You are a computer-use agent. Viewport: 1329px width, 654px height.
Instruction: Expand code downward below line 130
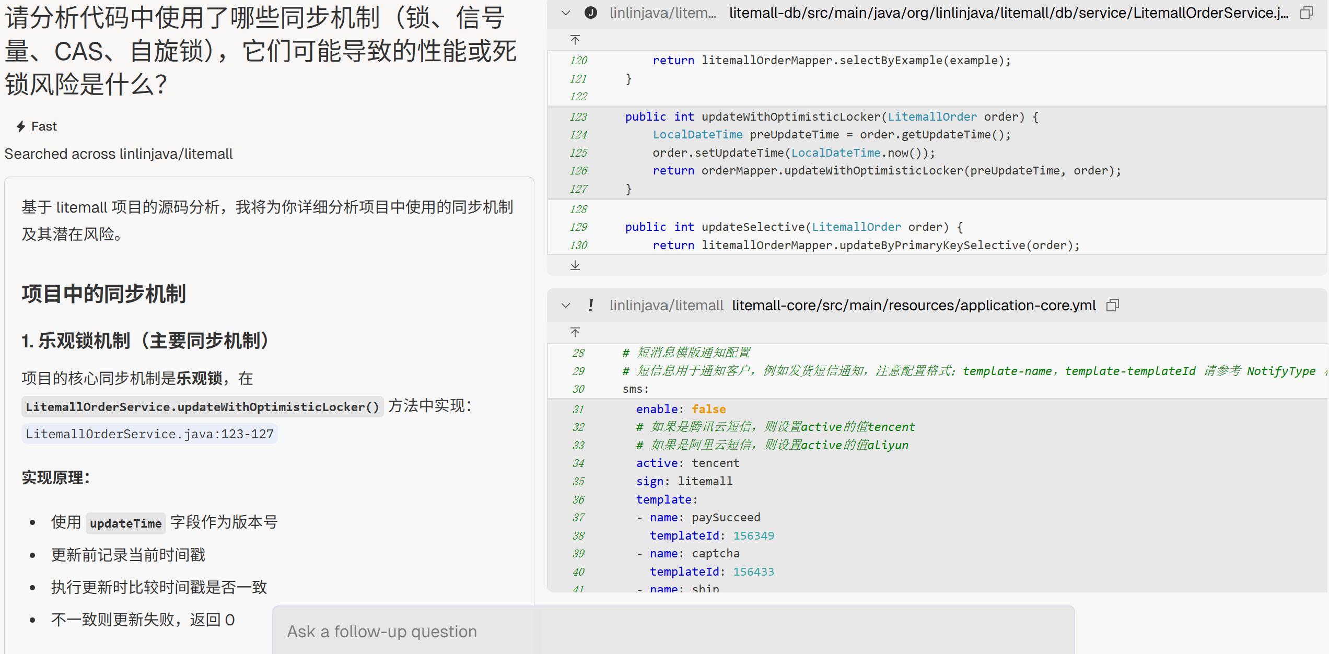(x=575, y=265)
